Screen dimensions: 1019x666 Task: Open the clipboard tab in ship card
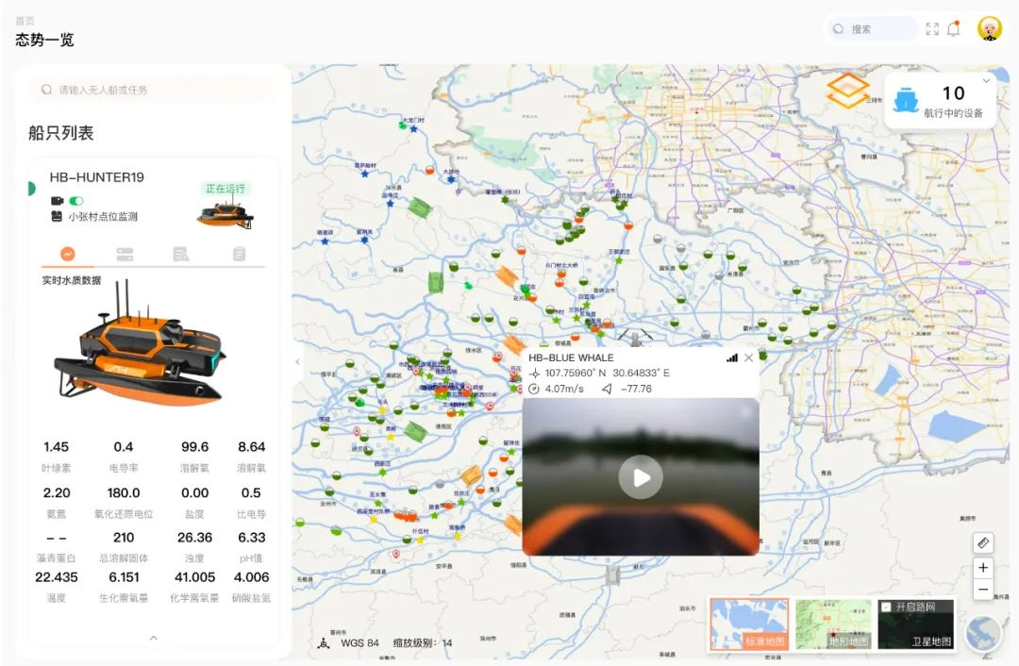(240, 254)
